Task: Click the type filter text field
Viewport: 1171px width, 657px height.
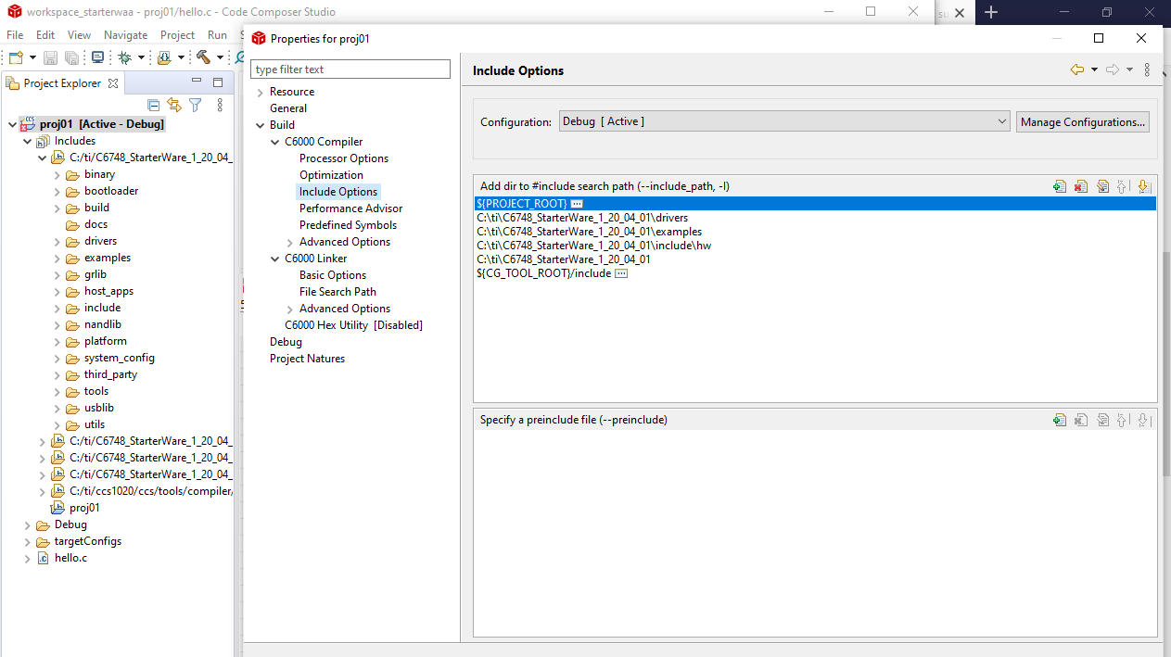Action: (x=350, y=69)
